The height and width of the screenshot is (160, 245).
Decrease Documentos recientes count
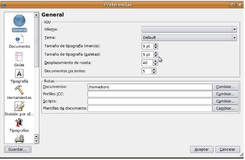point(154,72)
